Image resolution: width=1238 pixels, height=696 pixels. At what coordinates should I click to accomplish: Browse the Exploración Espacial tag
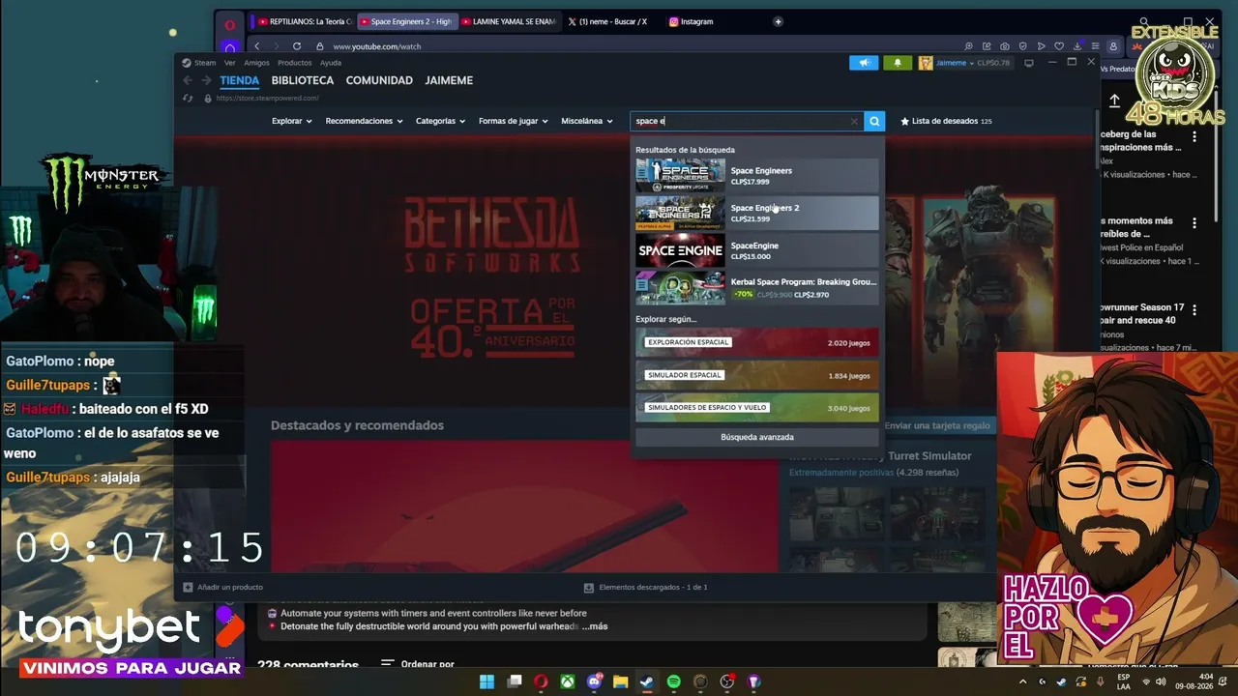point(757,342)
